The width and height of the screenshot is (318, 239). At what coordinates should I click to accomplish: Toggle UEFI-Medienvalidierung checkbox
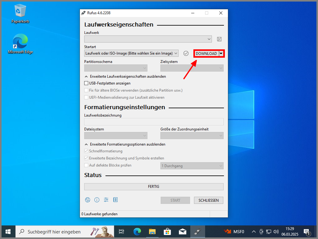click(x=86, y=97)
